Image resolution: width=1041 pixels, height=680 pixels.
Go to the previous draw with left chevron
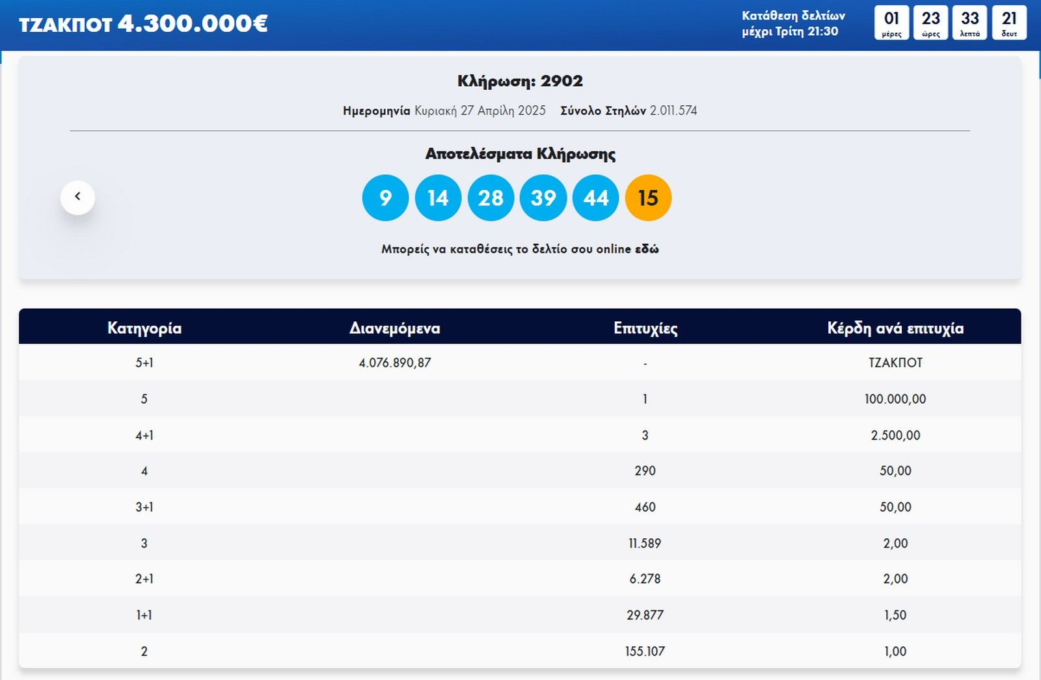(x=77, y=197)
